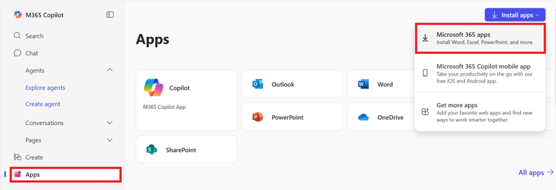Collapse the Agents section chevron

tap(110, 70)
